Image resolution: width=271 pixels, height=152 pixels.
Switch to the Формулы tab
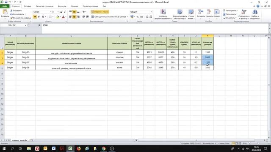(62, 6)
